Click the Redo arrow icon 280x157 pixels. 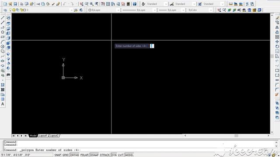[72, 4]
